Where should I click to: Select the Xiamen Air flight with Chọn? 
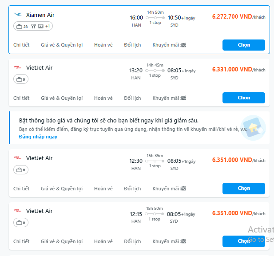point(244,45)
